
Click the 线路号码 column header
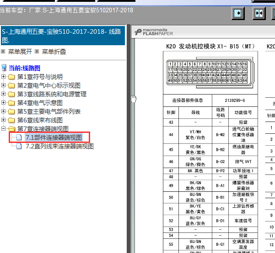(x=220, y=113)
